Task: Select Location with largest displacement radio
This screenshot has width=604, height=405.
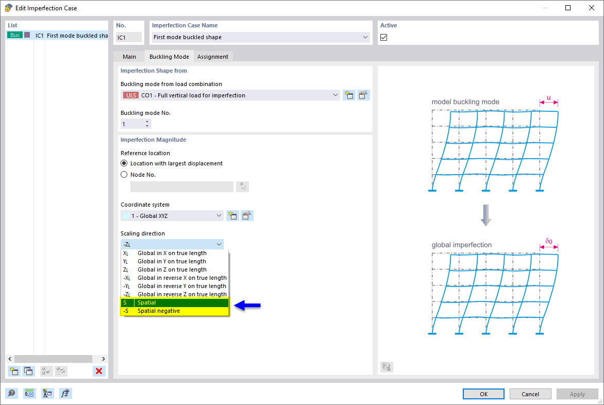Action: (124, 163)
